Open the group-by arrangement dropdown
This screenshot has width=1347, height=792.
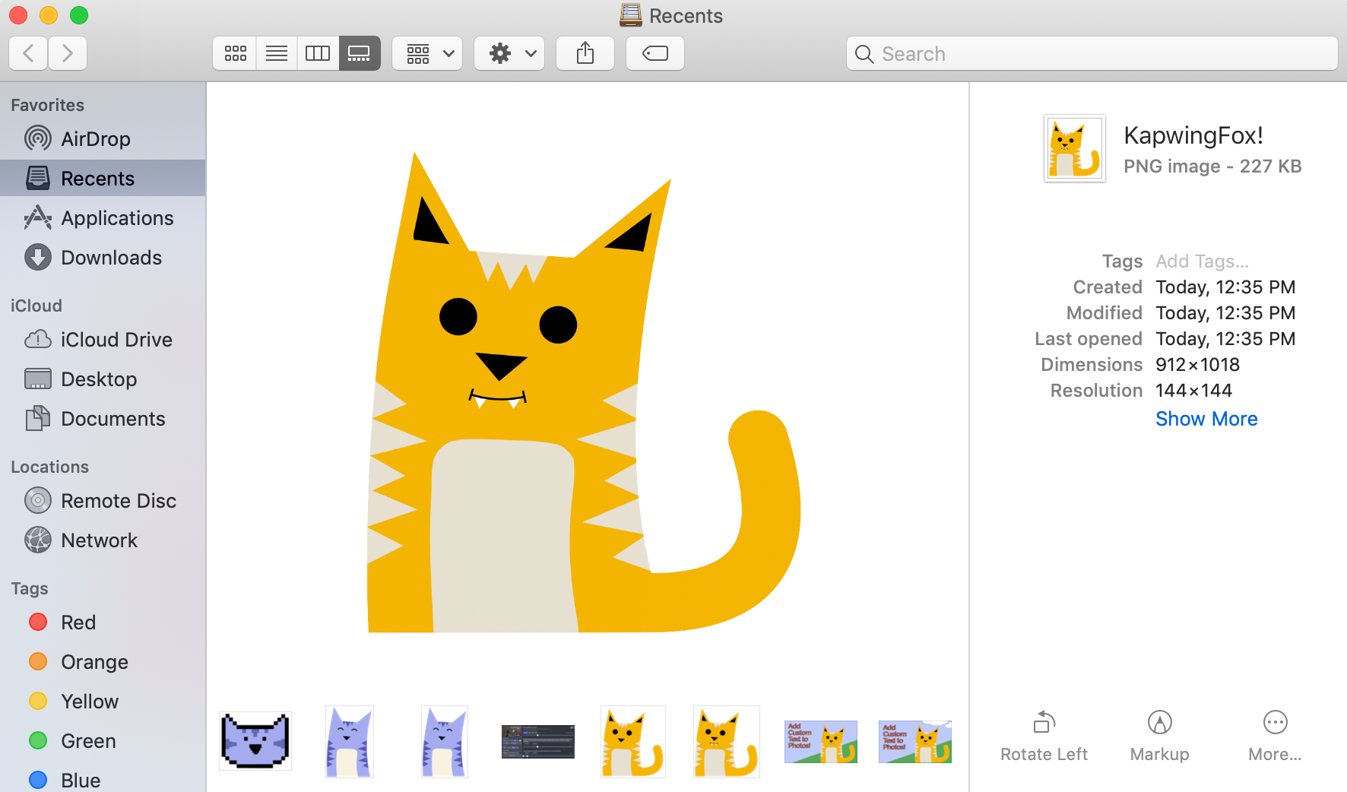[x=428, y=53]
